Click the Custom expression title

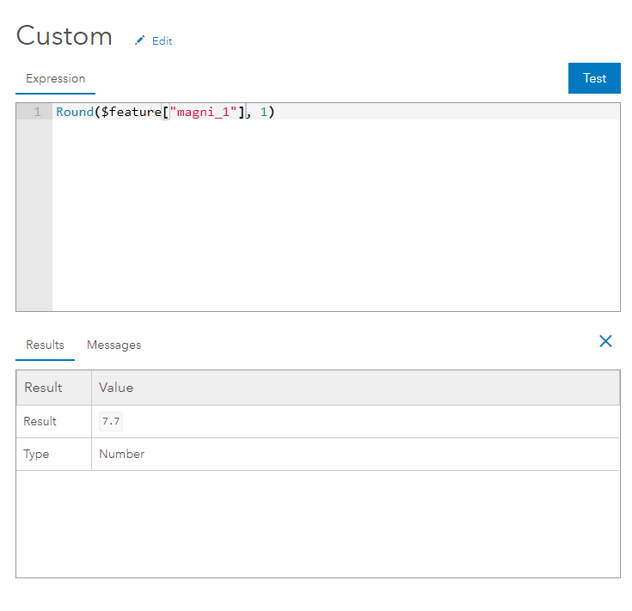[x=64, y=36]
